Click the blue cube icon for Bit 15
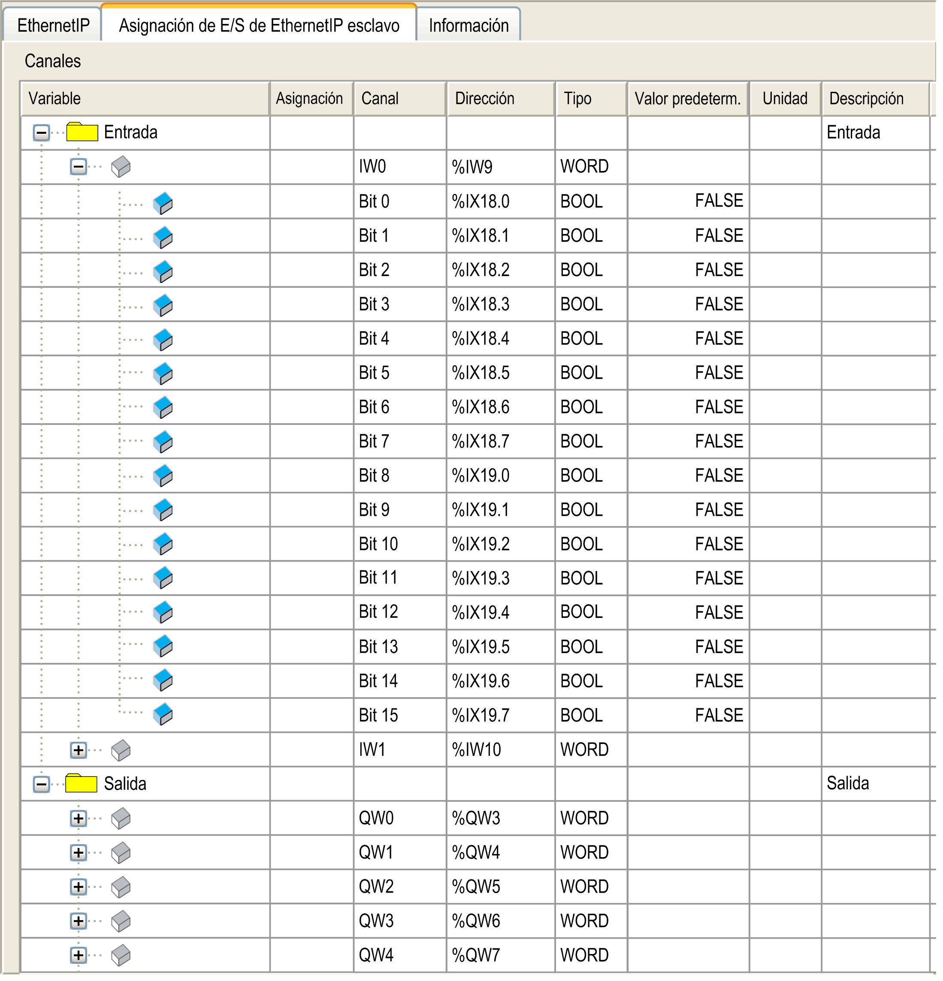 pyautogui.click(x=163, y=715)
